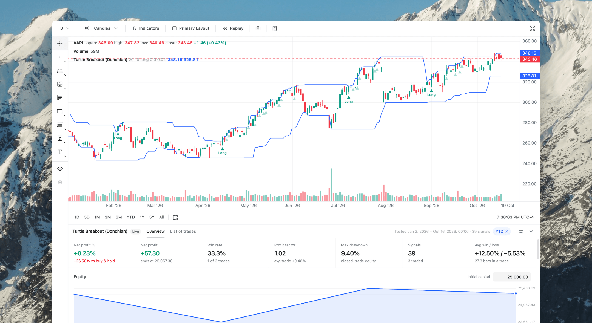Select the horizontal line drawing tool

click(60, 57)
